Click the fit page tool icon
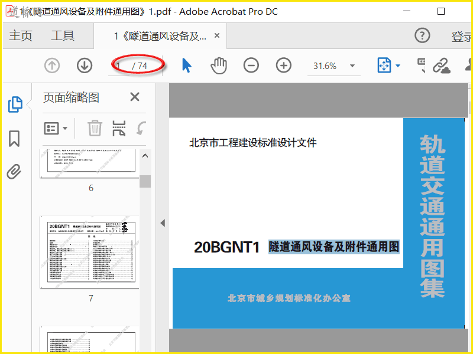The height and width of the screenshot is (354, 473). click(x=384, y=65)
